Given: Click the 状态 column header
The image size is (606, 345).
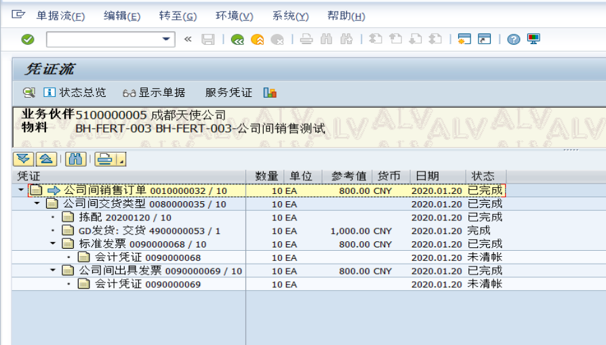Looking at the screenshot, I should [x=486, y=176].
